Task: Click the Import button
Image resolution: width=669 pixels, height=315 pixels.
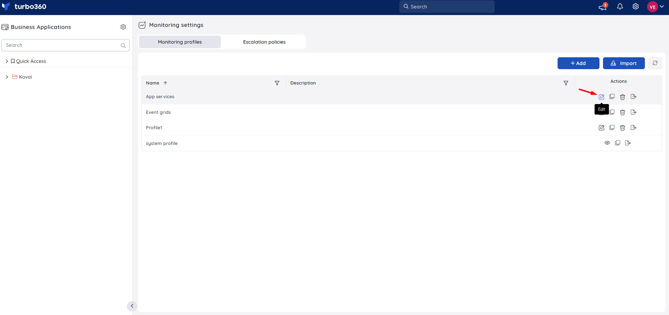Action: point(624,63)
